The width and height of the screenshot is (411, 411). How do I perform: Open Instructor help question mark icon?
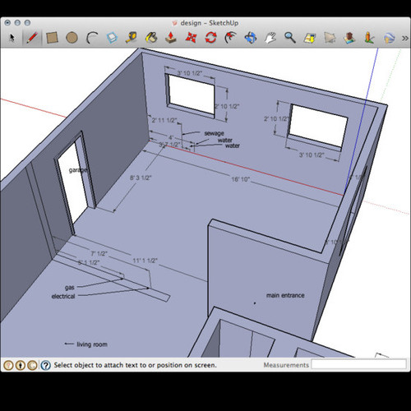45,365
